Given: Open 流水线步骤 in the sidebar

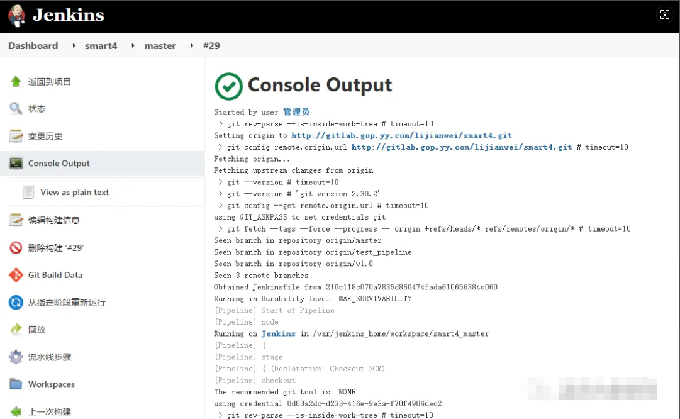Looking at the screenshot, I should [50, 357].
